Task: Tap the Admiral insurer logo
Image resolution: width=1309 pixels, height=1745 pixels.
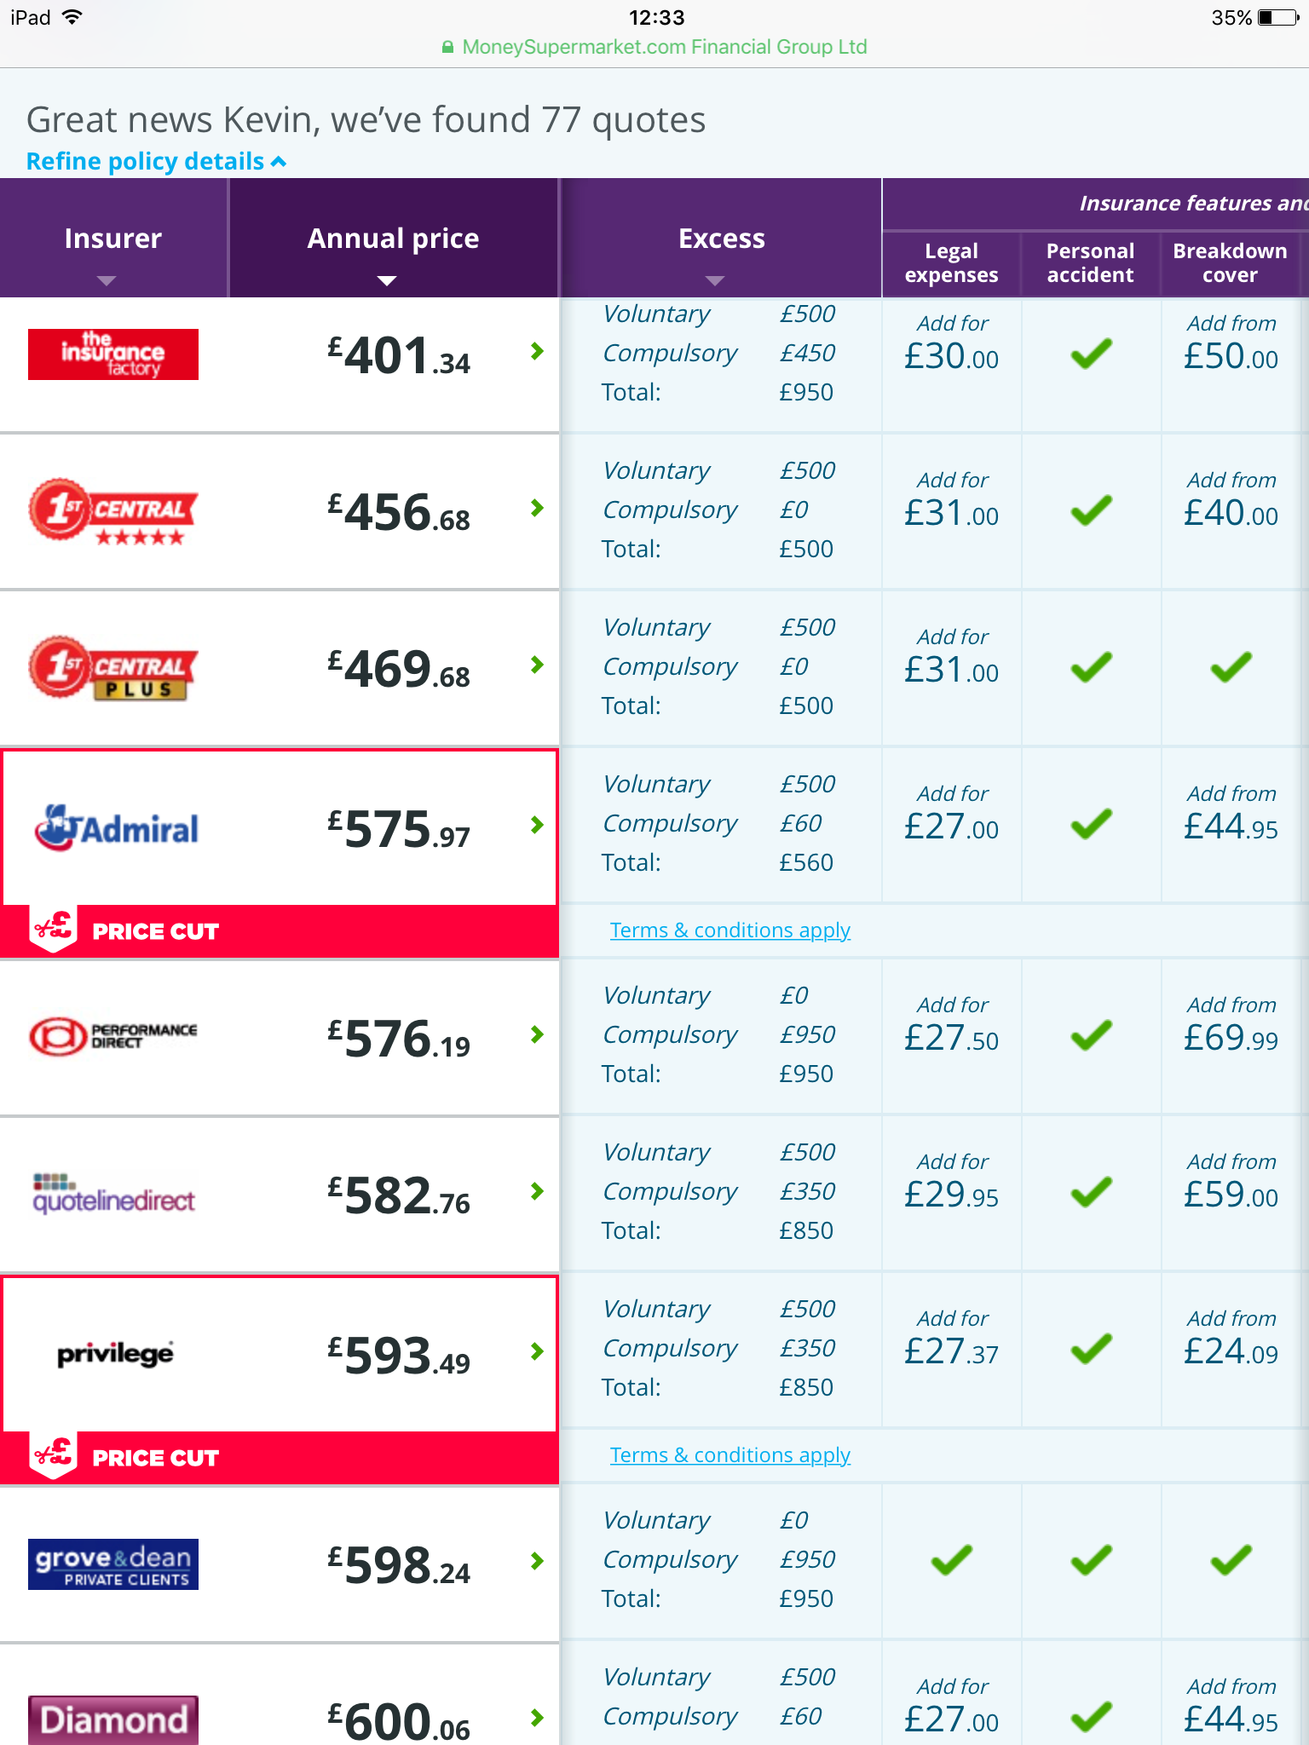Action: tap(117, 827)
